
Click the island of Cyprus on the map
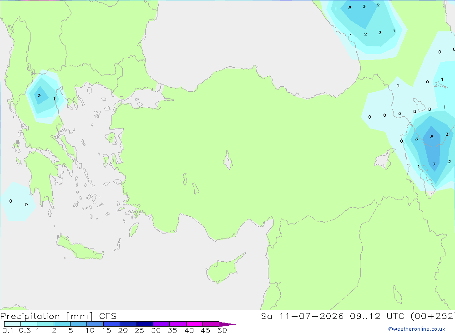click(x=223, y=270)
